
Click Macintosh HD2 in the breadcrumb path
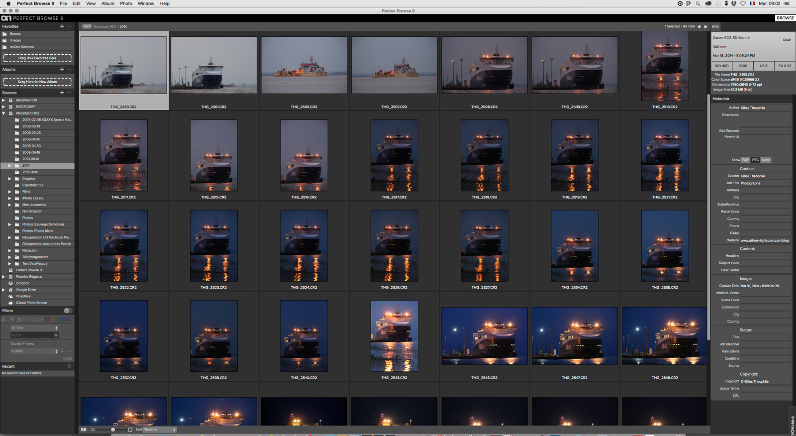pyautogui.click(x=104, y=26)
